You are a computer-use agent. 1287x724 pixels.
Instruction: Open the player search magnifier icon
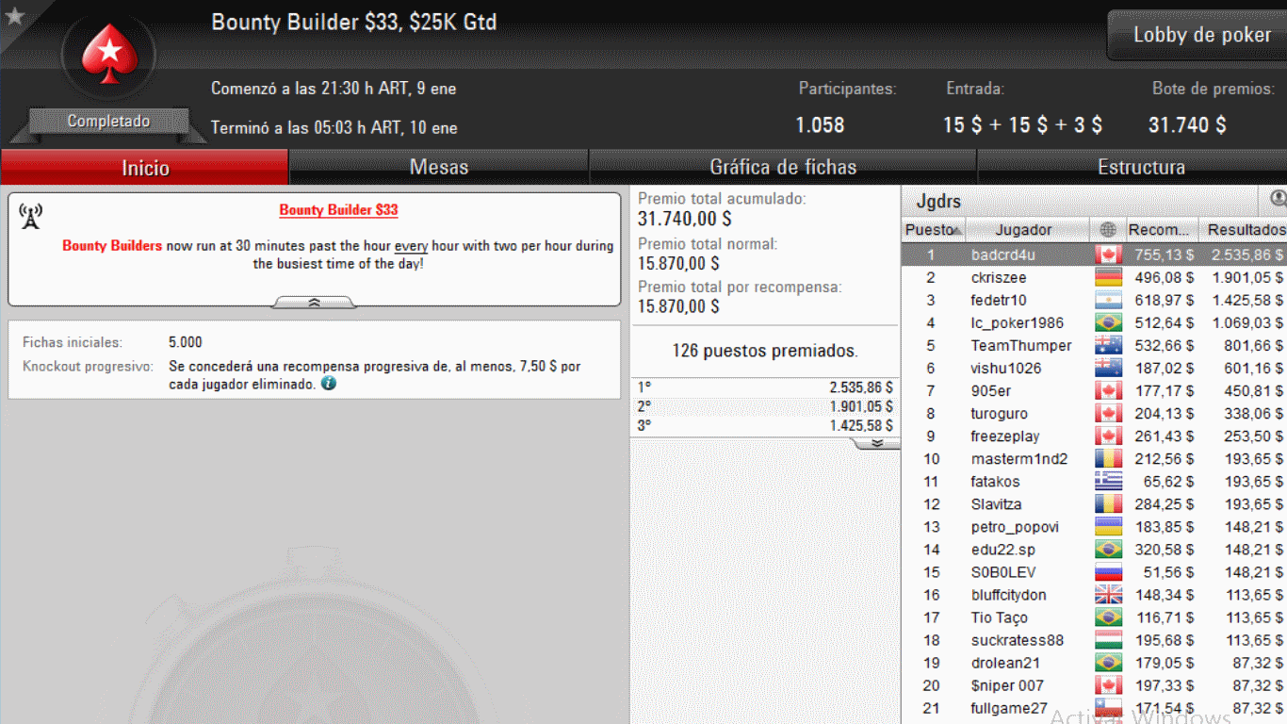(x=1279, y=199)
